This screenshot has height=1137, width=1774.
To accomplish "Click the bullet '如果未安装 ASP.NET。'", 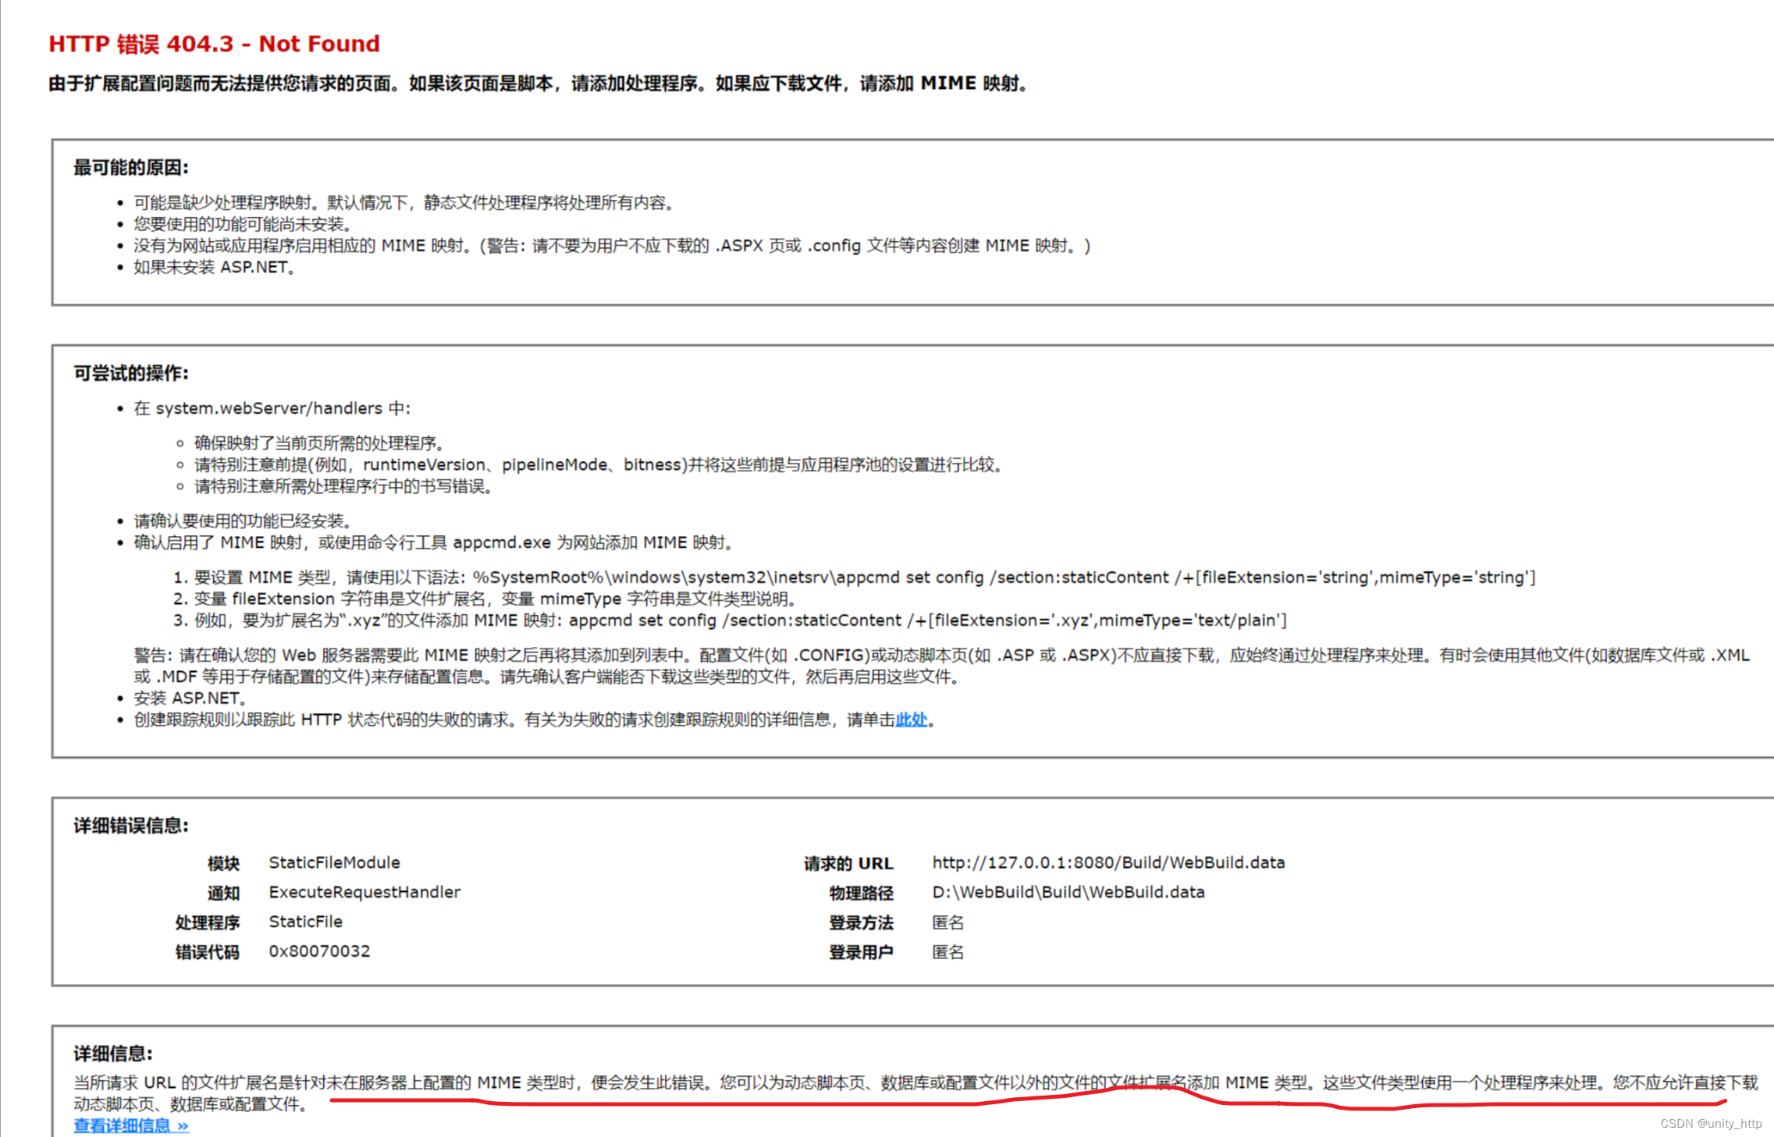I will point(214,267).
